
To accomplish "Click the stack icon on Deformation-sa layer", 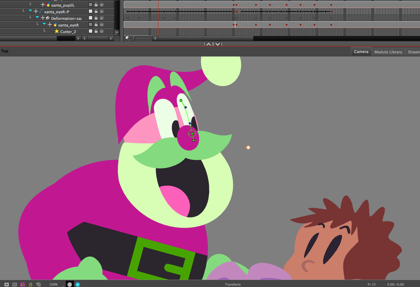I will click(x=102, y=18).
